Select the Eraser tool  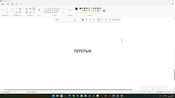click(x=27, y=12)
